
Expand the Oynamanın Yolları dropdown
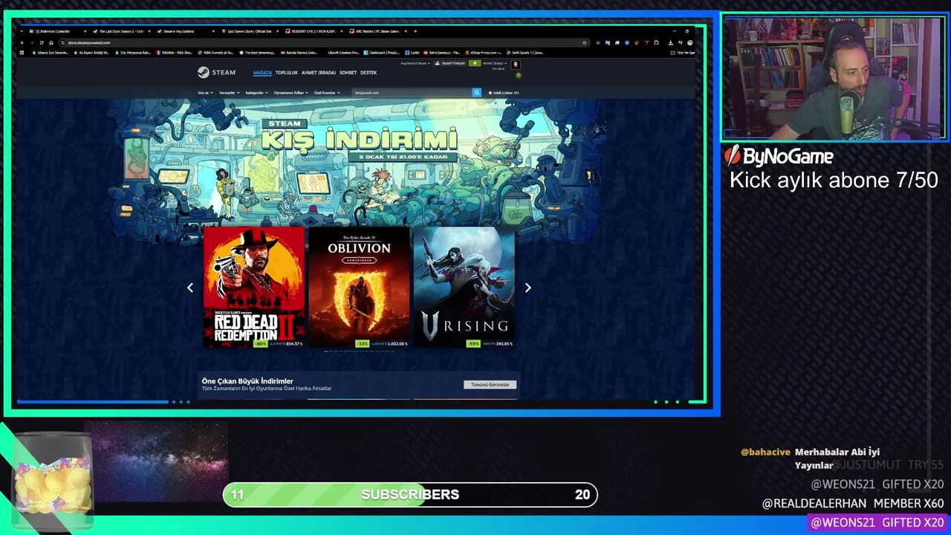[291, 93]
